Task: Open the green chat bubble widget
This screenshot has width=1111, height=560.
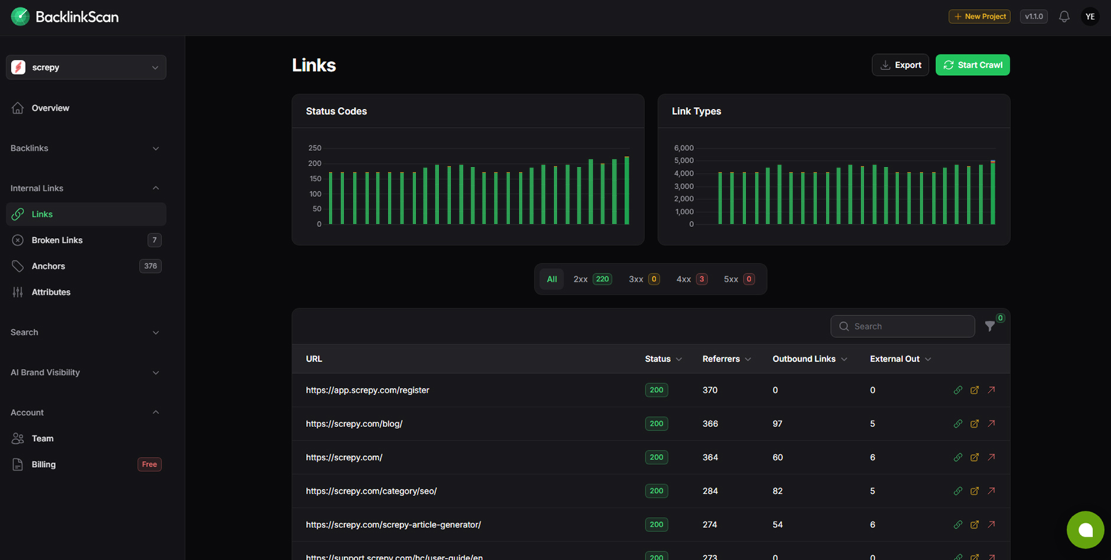Action: [1085, 530]
